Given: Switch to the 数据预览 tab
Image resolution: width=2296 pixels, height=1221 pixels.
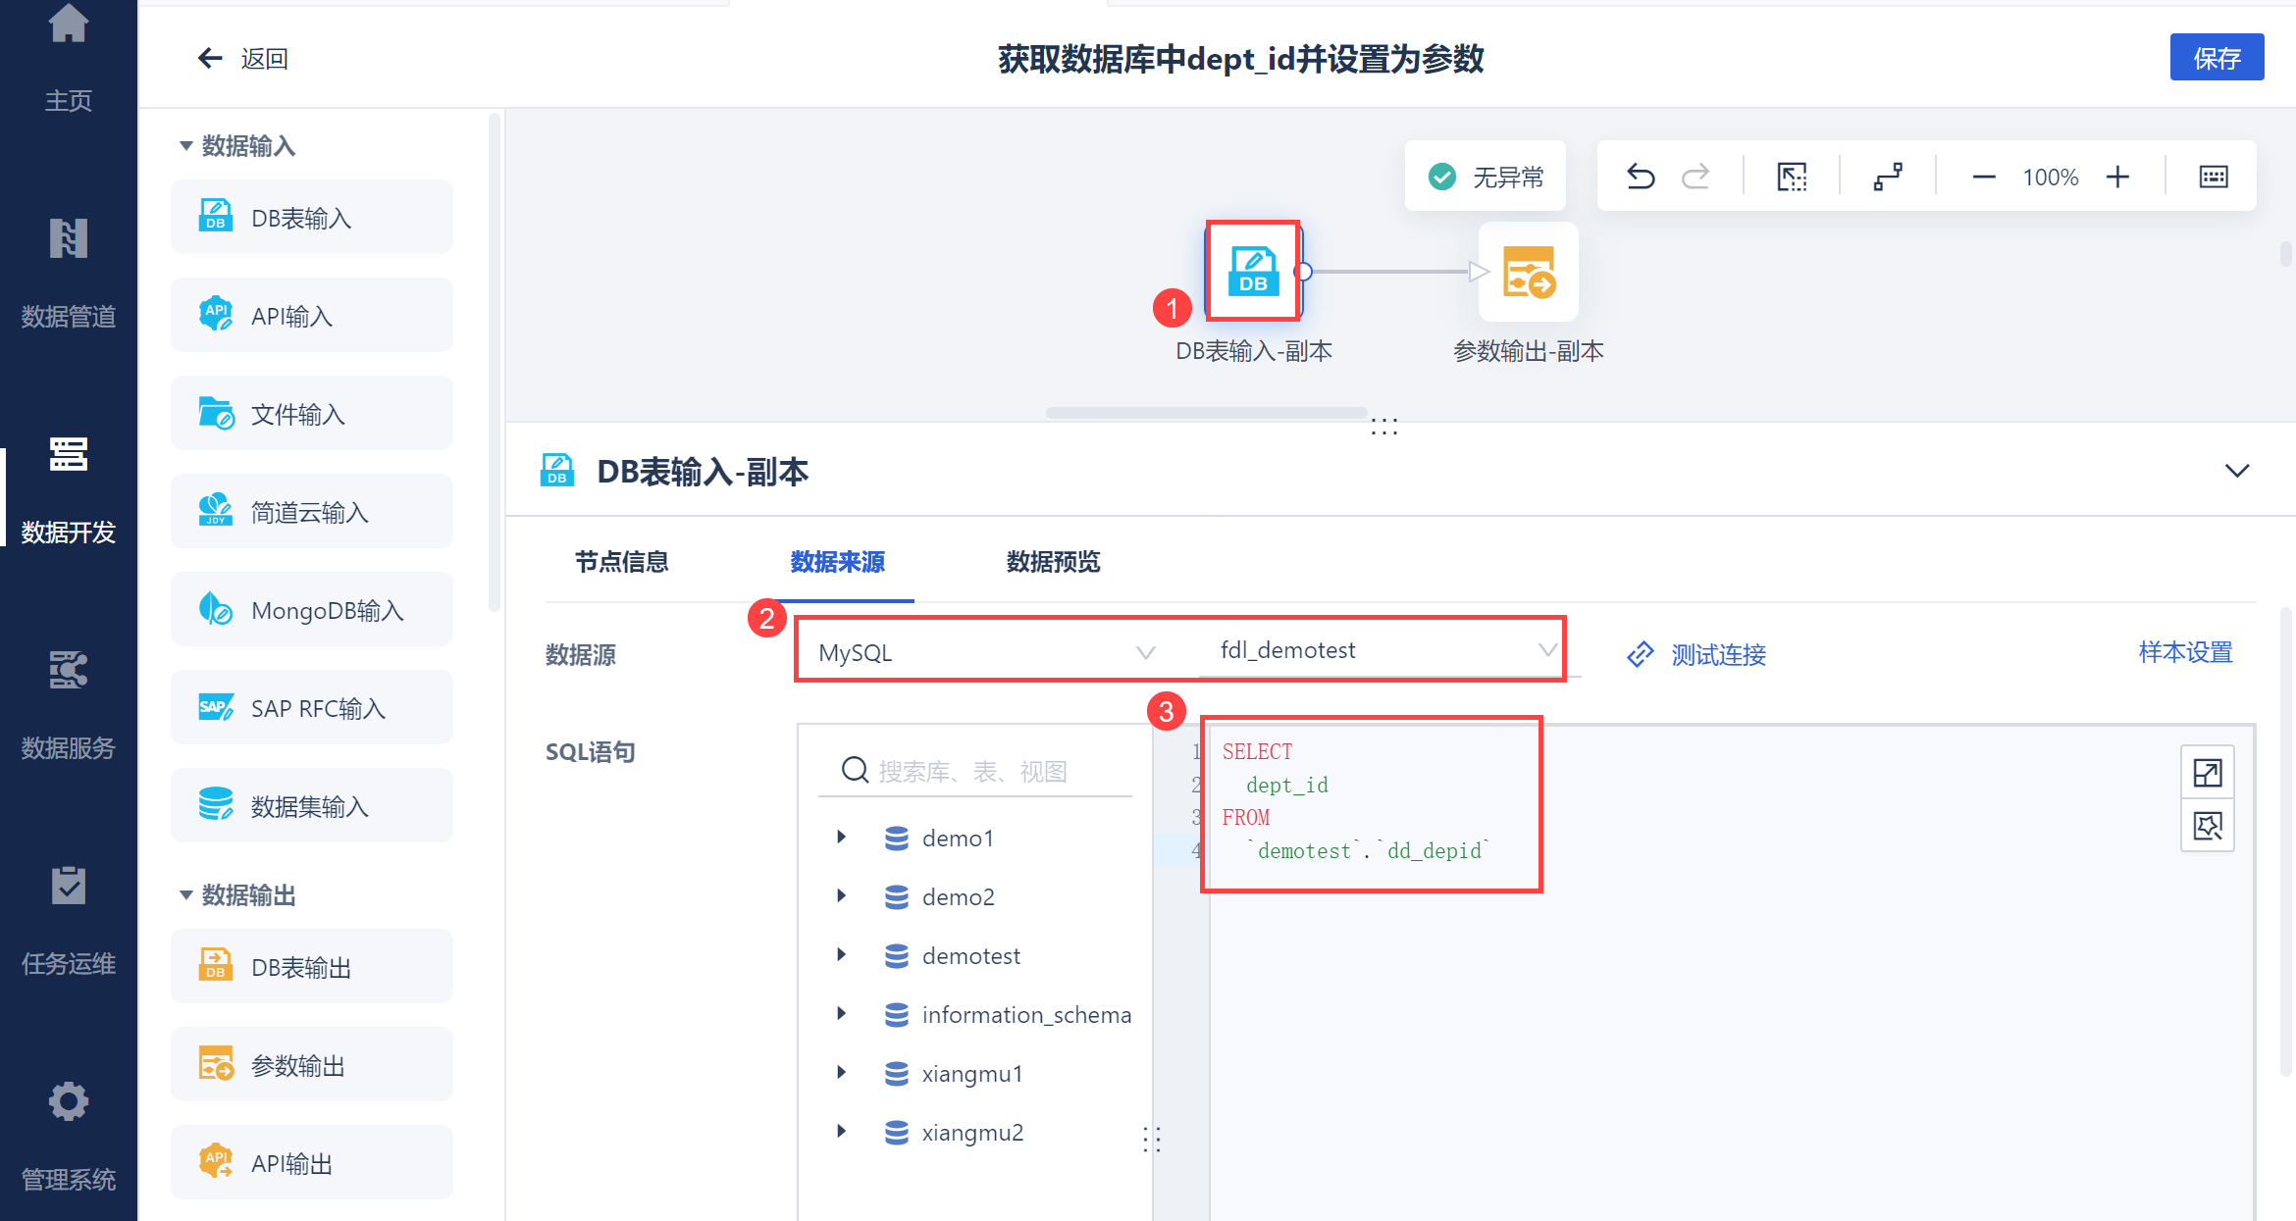Looking at the screenshot, I should [1053, 562].
